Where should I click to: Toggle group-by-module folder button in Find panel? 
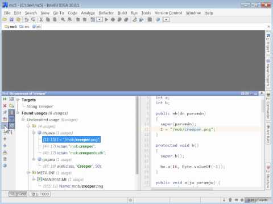tap(11, 106)
